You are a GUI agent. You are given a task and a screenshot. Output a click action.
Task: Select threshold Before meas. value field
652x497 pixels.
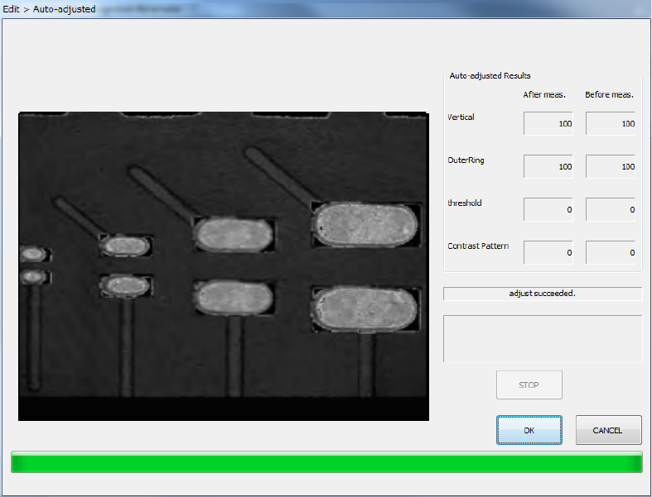[x=611, y=209]
